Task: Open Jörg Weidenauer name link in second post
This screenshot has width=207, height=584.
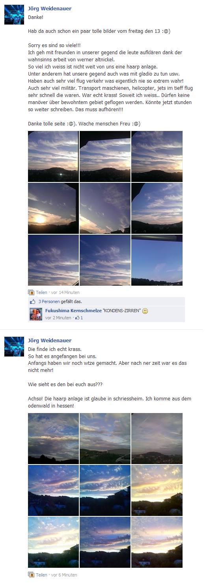Action: tap(50, 340)
